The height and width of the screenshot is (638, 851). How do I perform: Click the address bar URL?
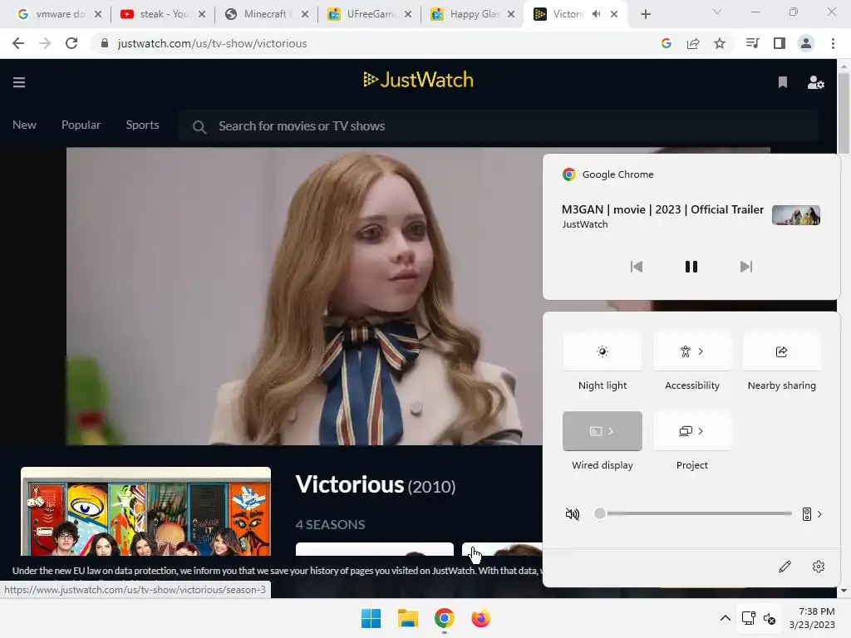pos(212,43)
